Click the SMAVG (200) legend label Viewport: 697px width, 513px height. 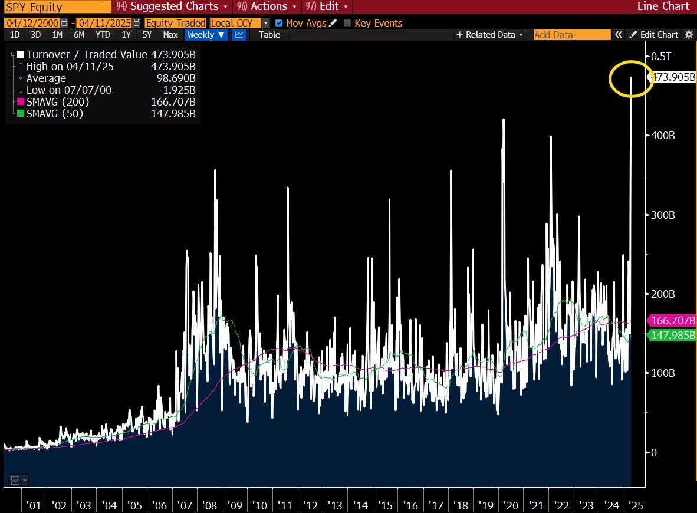click(58, 102)
